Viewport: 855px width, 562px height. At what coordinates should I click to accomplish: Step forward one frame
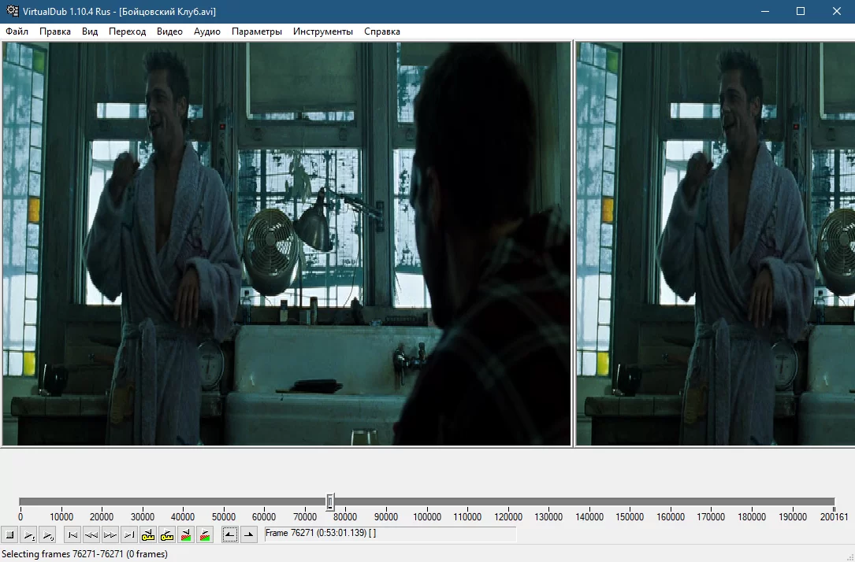(110, 535)
